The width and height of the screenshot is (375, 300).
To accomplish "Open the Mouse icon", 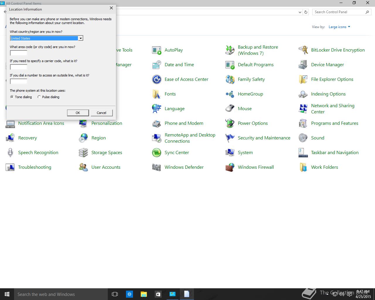I will tap(230, 109).
